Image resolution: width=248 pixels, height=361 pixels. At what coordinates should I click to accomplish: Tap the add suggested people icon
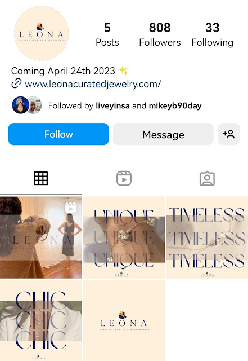tap(229, 134)
